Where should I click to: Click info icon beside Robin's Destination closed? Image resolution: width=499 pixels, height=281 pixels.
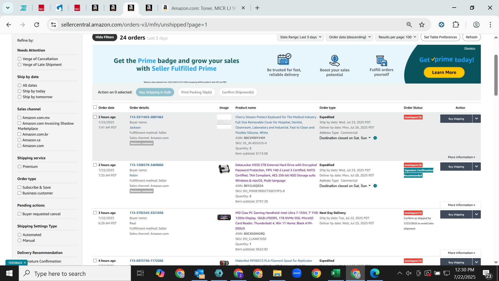(x=375, y=186)
